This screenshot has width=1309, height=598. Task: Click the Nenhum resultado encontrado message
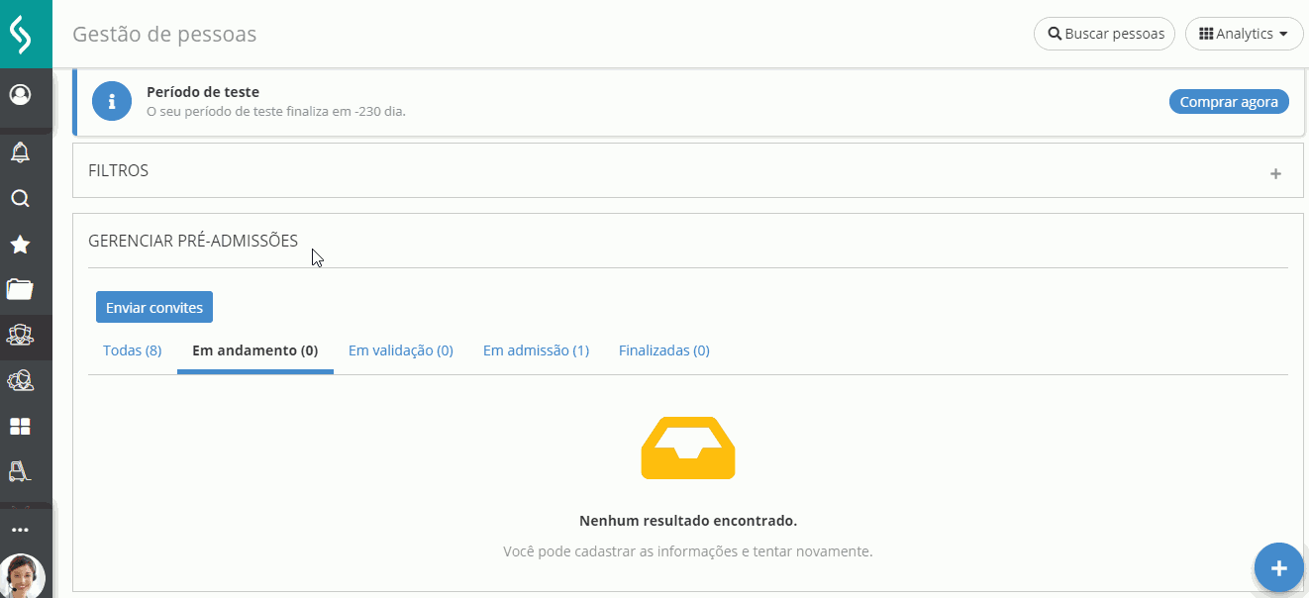[688, 520]
